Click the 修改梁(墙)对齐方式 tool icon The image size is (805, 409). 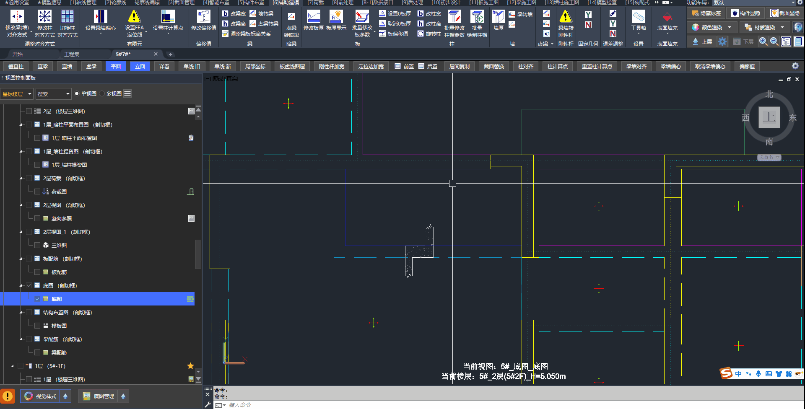click(17, 17)
